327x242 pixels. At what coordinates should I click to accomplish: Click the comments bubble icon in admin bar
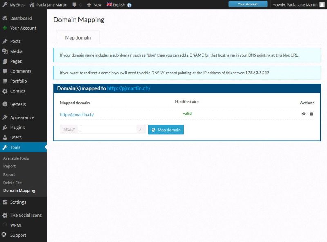click(74, 5)
